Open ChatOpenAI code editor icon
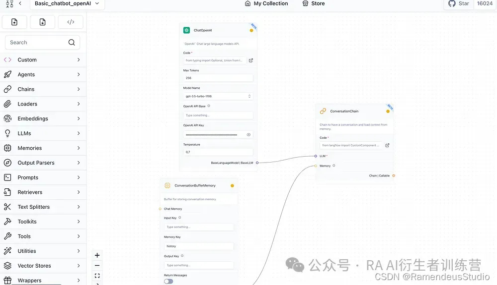Image resolution: width=497 pixels, height=285 pixels. pyautogui.click(x=250, y=60)
